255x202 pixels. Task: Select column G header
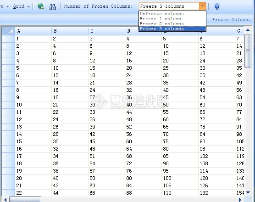(239, 31)
